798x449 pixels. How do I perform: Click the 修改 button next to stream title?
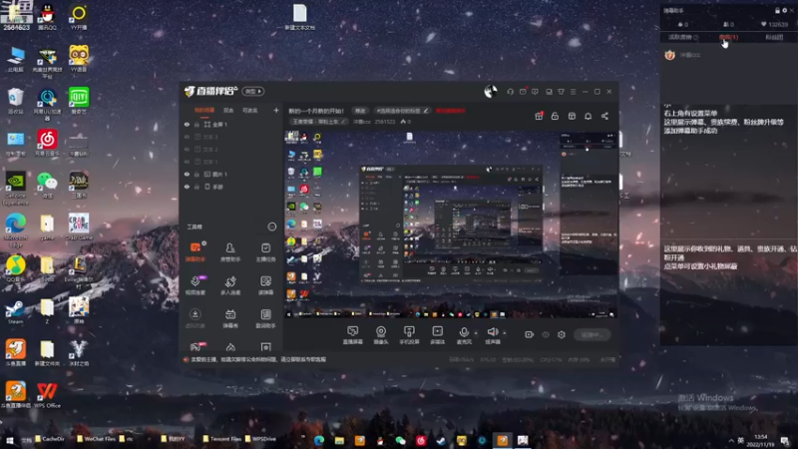point(360,111)
